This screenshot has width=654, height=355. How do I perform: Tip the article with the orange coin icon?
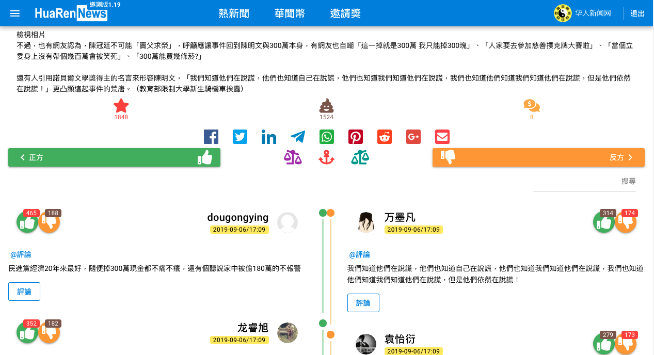click(531, 106)
